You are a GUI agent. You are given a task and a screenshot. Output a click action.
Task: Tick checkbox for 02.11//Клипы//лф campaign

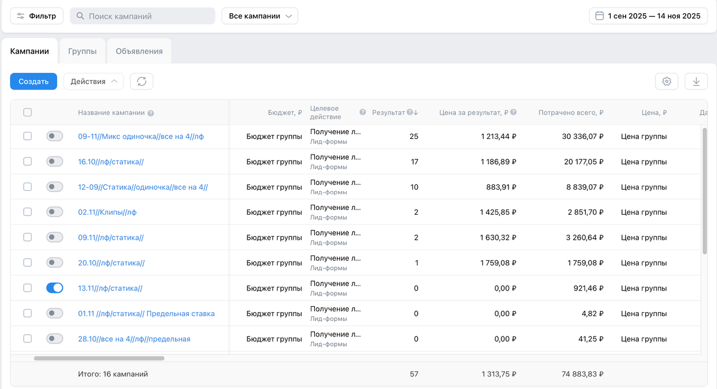tap(27, 212)
